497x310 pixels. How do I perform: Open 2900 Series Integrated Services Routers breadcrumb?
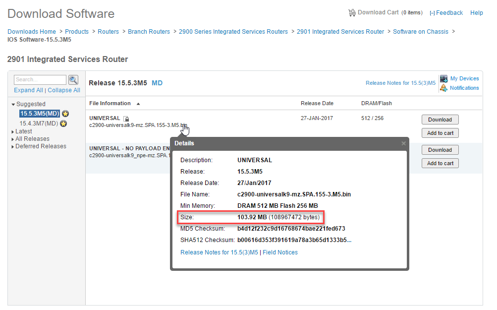point(233,32)
